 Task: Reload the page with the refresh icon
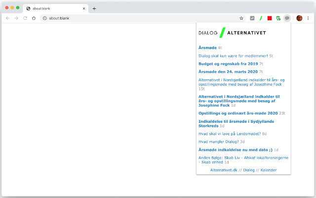pyautogui.click(x=25, y=18)
